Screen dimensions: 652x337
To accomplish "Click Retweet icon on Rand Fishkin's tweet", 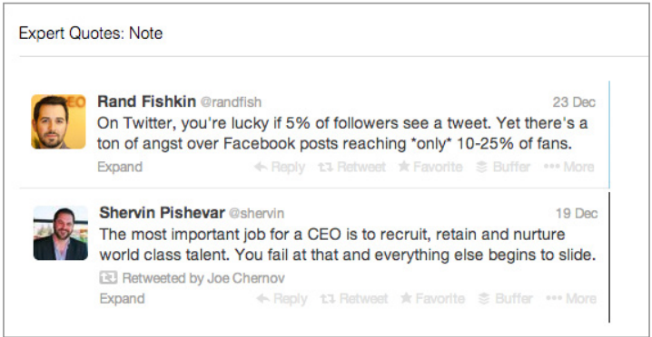I will pos(326,167).
